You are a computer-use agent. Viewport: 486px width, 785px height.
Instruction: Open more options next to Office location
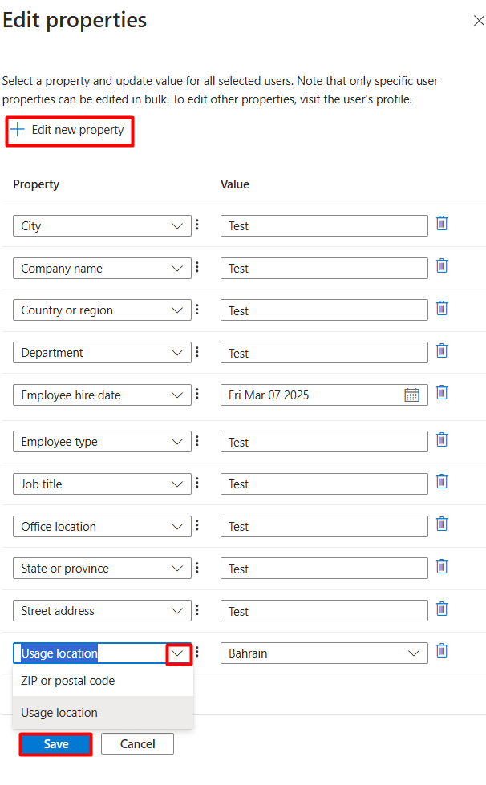(197, 525)
